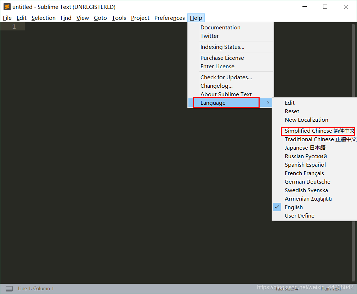Image resolution: width=357 pixels, height=294 pixels.
Task: Open the Edit menu in the menu bar
Action: pyautogui.click(x=21, y=18)
